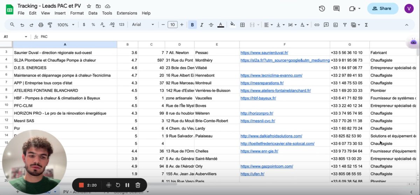
Task: Open the Insert menu
Action: coord(60,13)
